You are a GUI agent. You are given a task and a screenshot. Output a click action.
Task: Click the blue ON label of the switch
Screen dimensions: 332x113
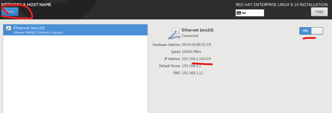[305, 31]
